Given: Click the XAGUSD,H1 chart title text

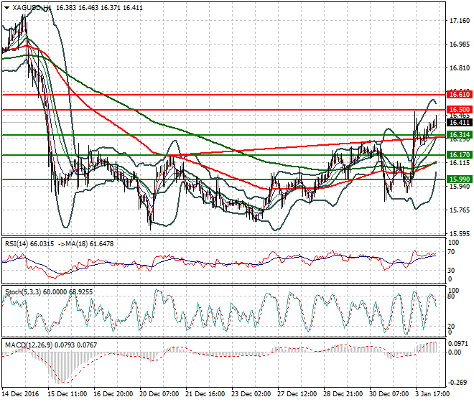Looking at the screenshot, I should [32, 8].
